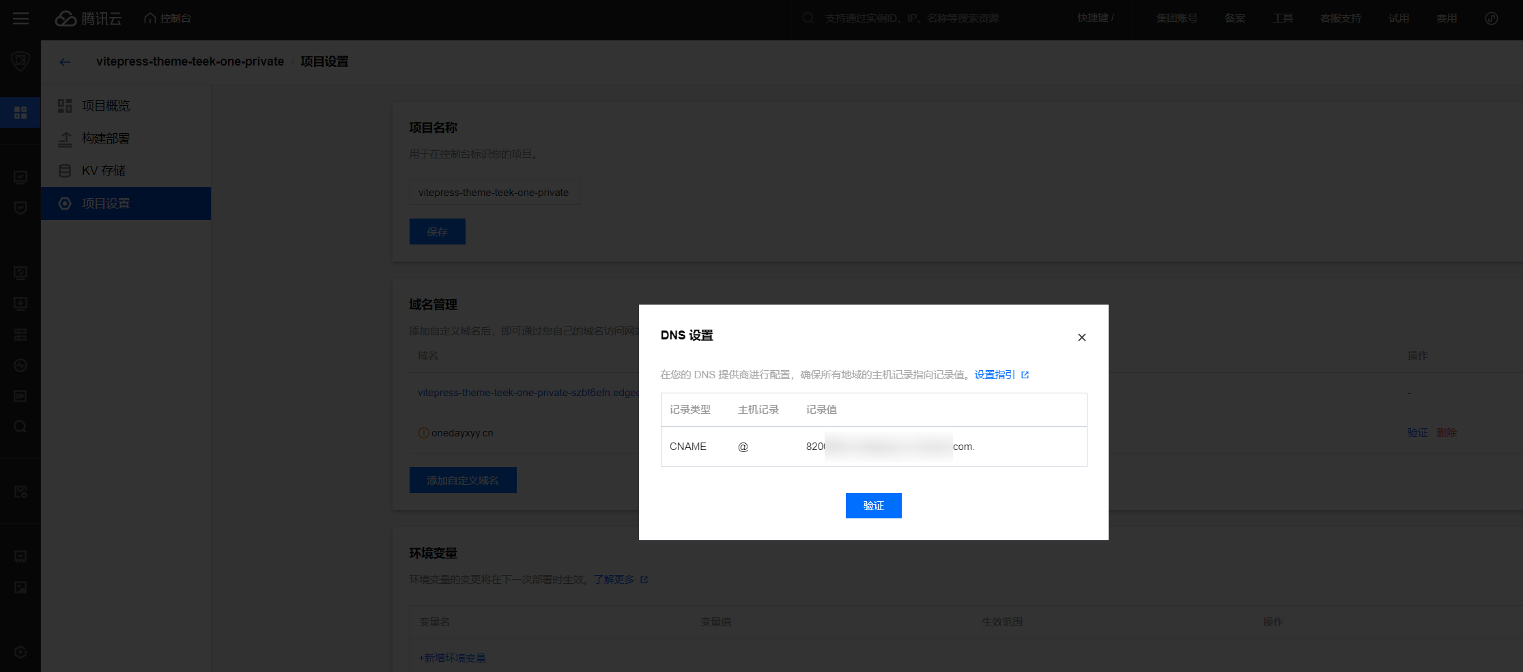Click 删除 link in domain row

point(1447,433)
